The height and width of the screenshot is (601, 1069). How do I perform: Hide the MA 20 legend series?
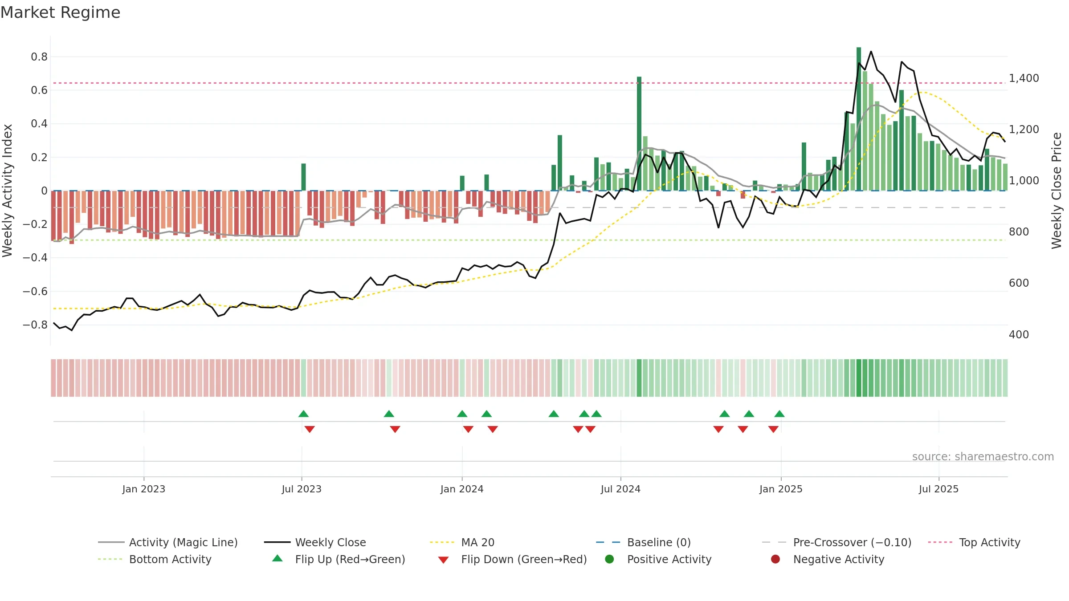(x=462, y=542)
